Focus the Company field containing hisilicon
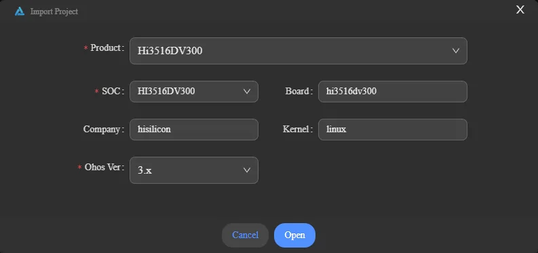The image size is (538, 253). click(x=194, y=130)
